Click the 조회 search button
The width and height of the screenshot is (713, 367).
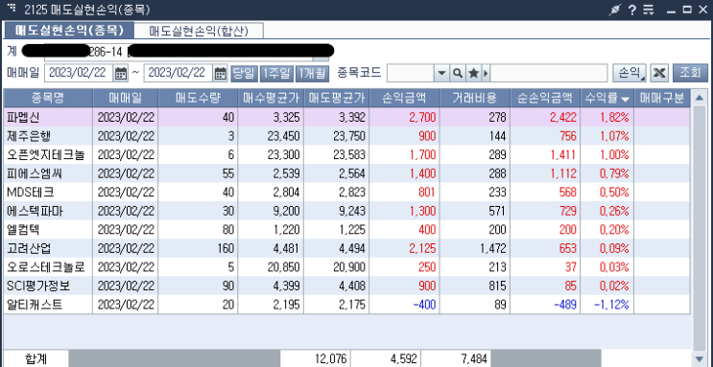[690, 73]
